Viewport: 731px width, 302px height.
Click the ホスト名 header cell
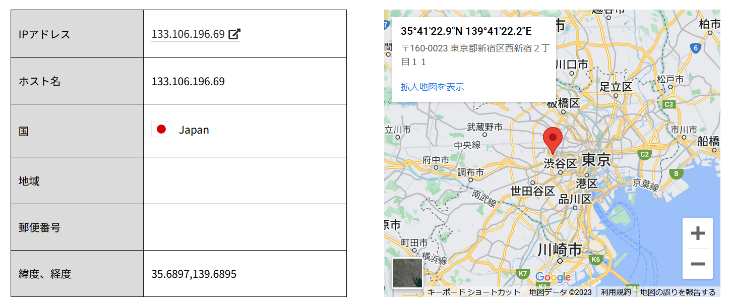(x=77, y=81)
